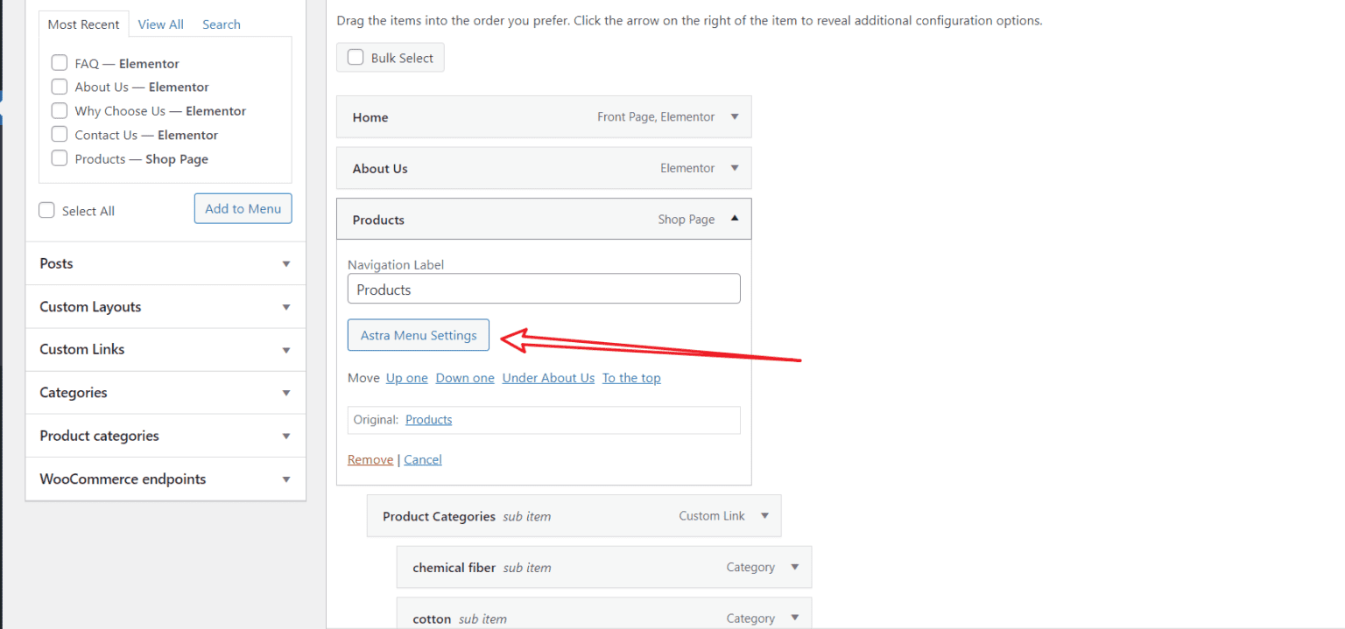Open the Search tab

pos(221,24)
